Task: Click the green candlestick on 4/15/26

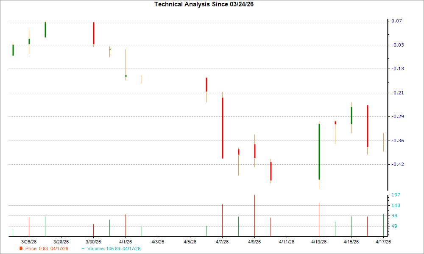Action: (x=351, y=114)
